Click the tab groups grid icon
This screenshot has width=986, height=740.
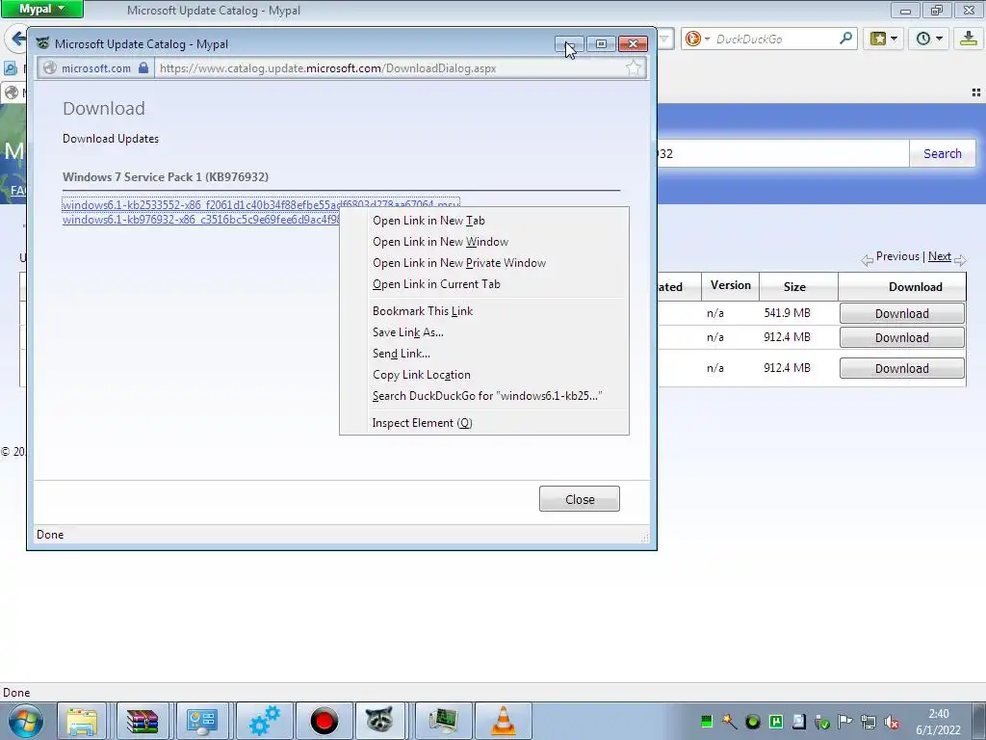coord(976,92)
